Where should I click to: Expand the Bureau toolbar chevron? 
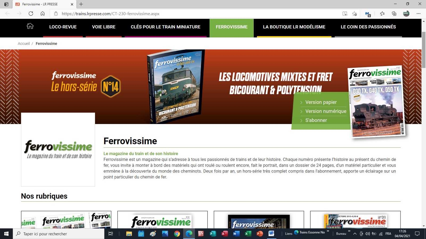coord(349,231)
